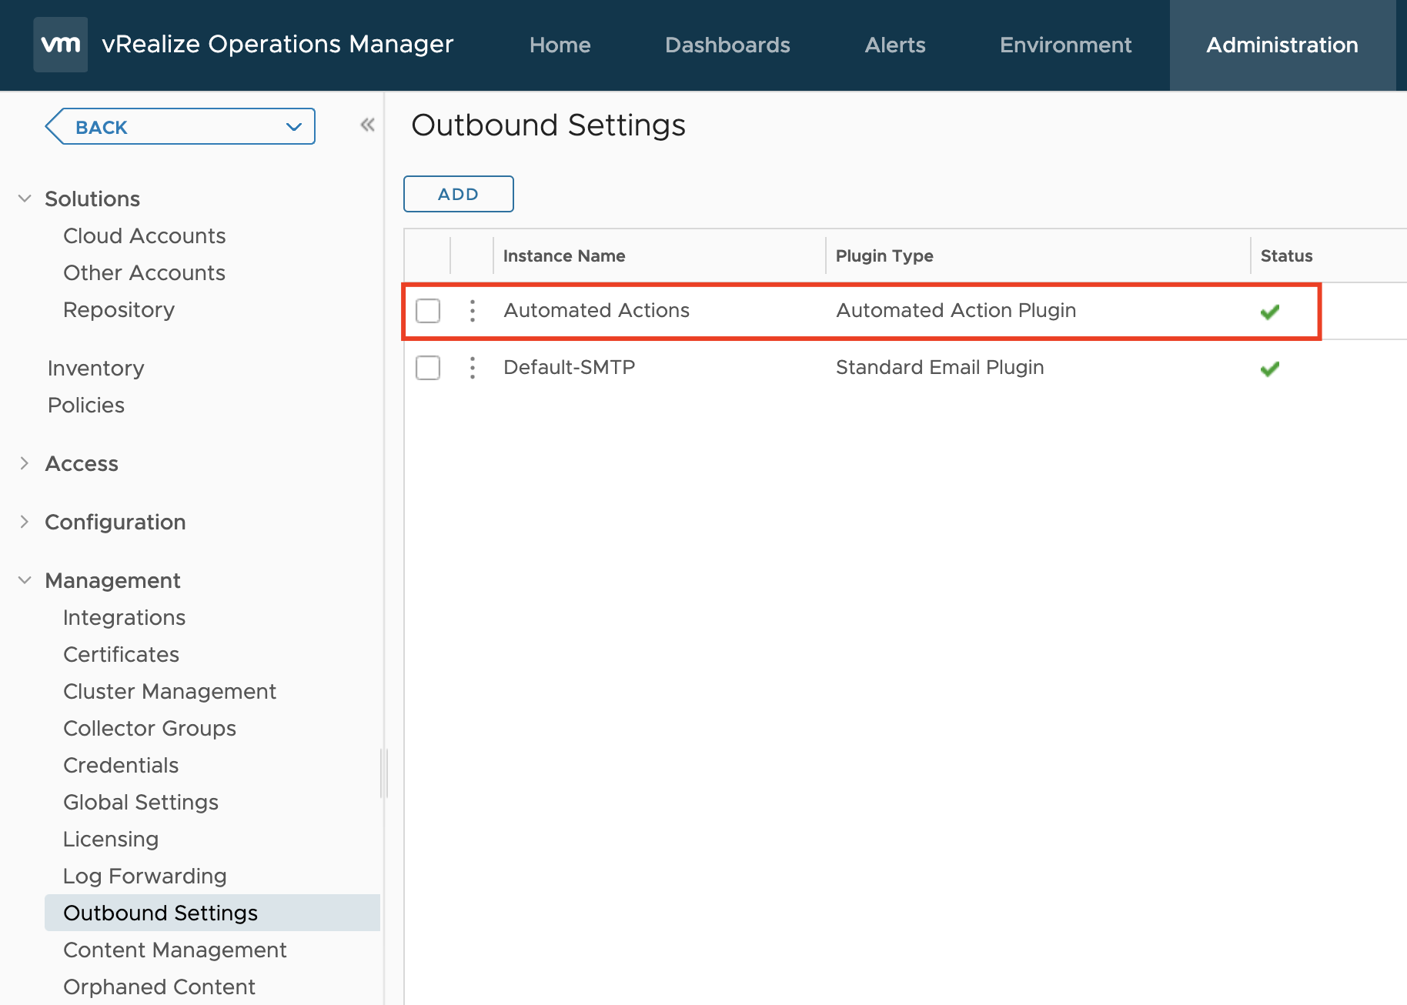Click the Standard Email Plugin cell

click(x=940, y=367)
